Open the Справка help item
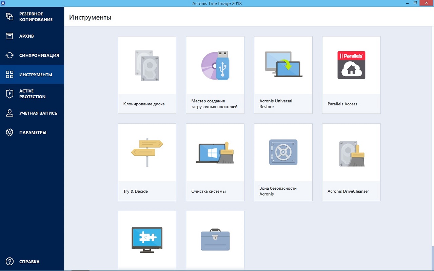This screenshot has height=271, width=434. (x=32, y=262)
